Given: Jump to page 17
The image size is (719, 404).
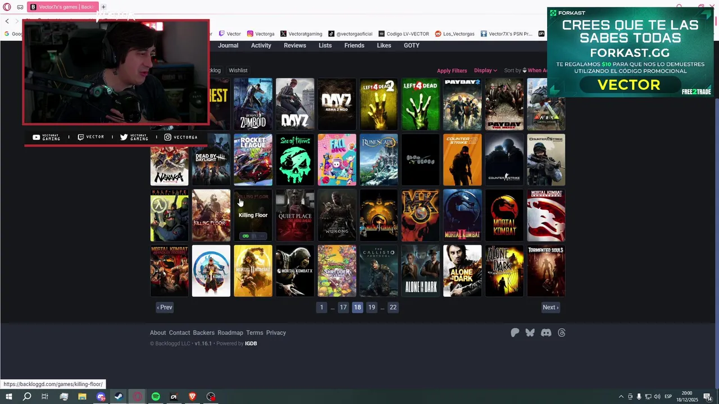Looking at the screenshot, I should (343, 307).
